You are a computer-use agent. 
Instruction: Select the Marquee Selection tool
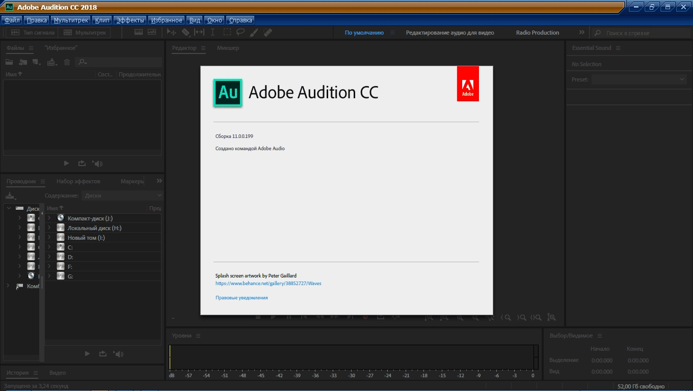point(227,32)
